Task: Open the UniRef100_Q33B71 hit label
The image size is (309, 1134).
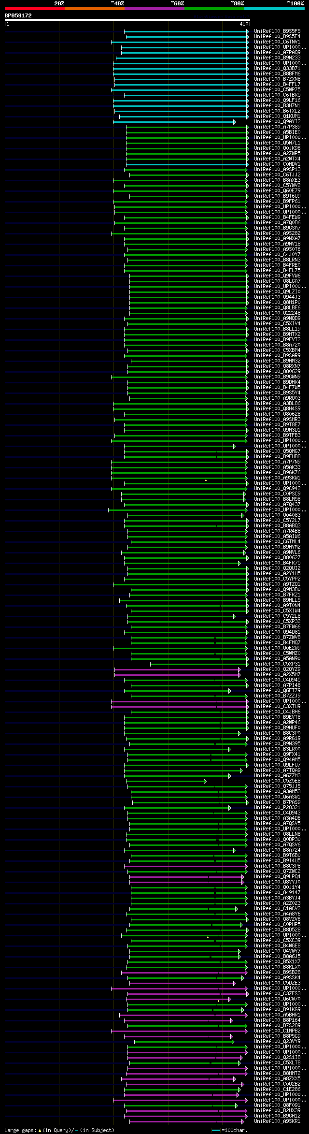Action: 277,68
